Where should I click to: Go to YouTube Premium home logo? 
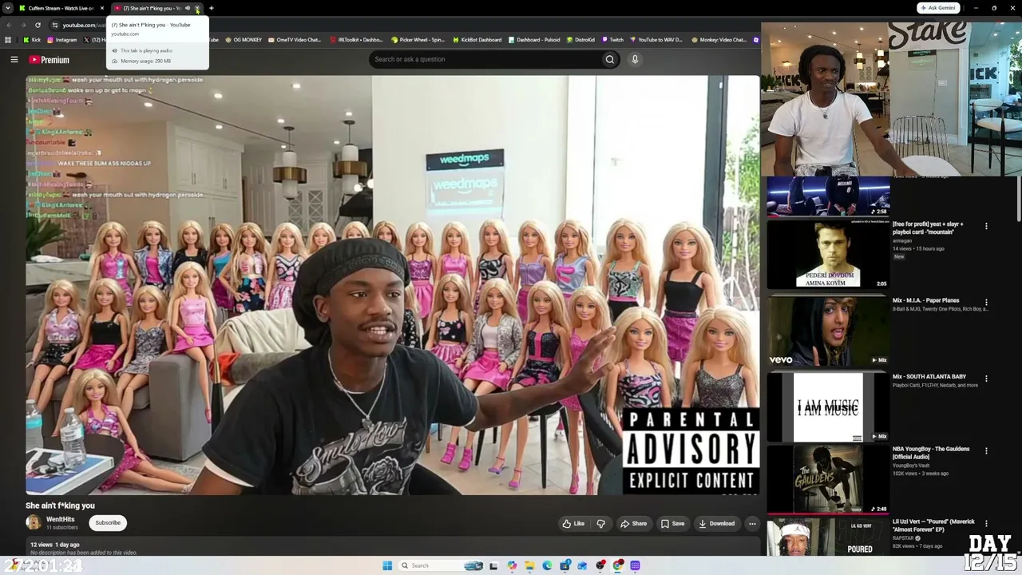pyautogui.click(x=50, y=60)
